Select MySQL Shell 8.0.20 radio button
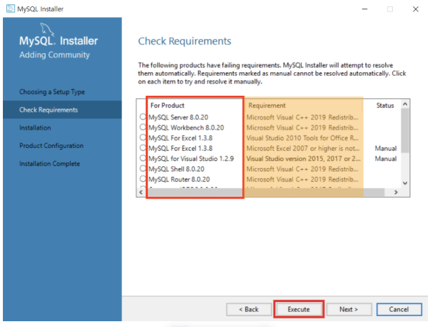The width and height of the screenshot is (436, 327). tap(143, 168)
